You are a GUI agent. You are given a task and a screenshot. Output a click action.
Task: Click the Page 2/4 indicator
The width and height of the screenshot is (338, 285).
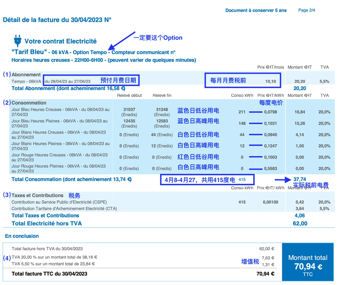click(x=307, y=10)
